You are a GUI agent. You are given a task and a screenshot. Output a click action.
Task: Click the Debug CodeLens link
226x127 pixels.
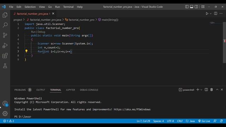click(41, 32)
